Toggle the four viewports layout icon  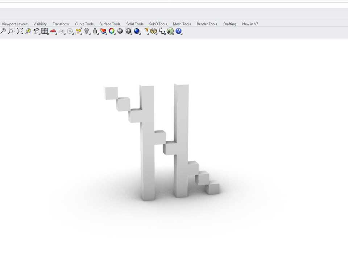45,31
